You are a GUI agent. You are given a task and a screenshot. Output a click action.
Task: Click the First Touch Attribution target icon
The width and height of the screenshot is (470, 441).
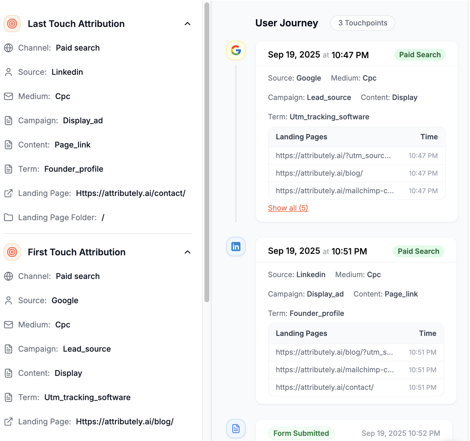click(12, 252)
